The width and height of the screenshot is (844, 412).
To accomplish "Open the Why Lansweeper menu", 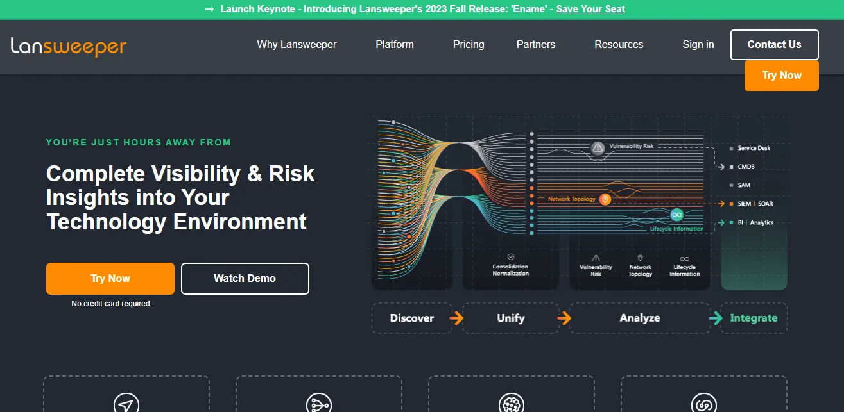I will (x=297, y=44).
